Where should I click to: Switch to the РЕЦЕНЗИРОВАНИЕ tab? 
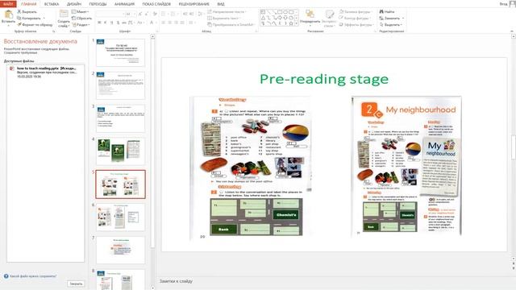pos(193,4)
